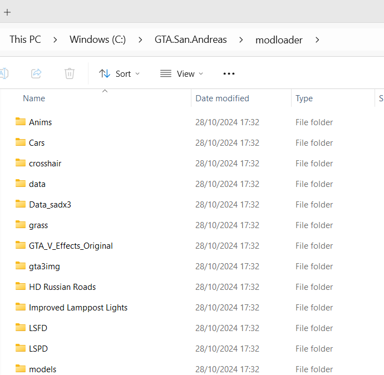Click the LSFD folder name

[38, 328]
